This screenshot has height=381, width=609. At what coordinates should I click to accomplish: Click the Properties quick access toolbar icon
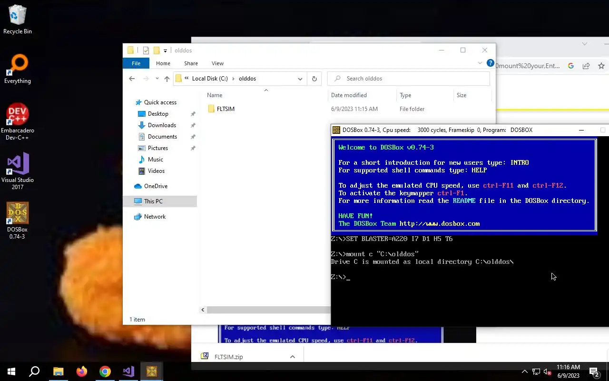[146, 50]
